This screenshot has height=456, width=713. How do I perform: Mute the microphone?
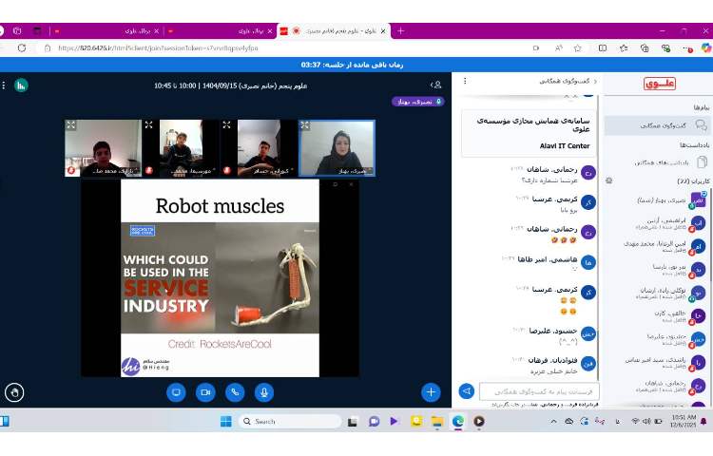(264, 391)
